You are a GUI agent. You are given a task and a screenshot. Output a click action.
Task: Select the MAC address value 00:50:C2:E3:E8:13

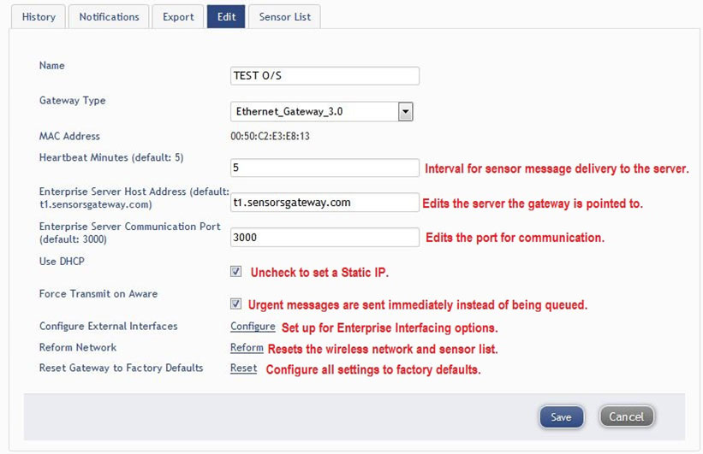(x=270, y=136)
